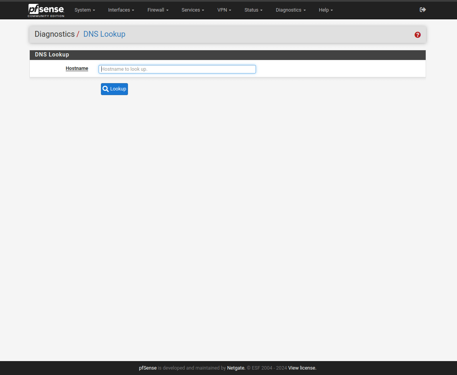Image resolution: width=457 pixels, height=375 pixels.
Task: Open the red help question mark icon
Action: [418, 35]
